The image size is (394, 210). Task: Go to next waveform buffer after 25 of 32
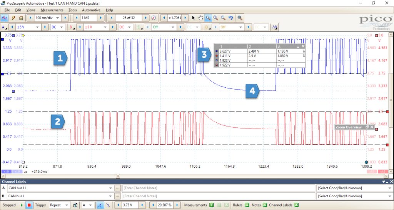point(146,18)
